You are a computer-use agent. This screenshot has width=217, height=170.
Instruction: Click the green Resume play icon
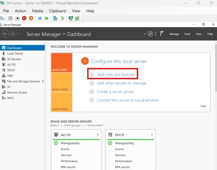tap(47, 18)
